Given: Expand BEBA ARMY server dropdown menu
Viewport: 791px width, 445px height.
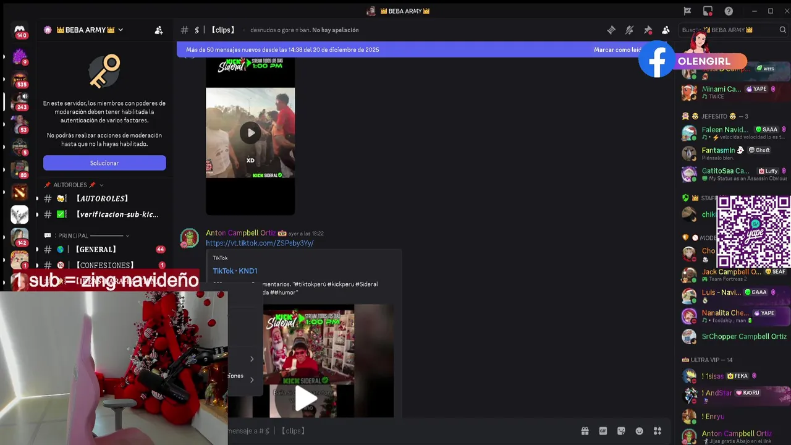Looking at the screenshot, I should point(121,30).
